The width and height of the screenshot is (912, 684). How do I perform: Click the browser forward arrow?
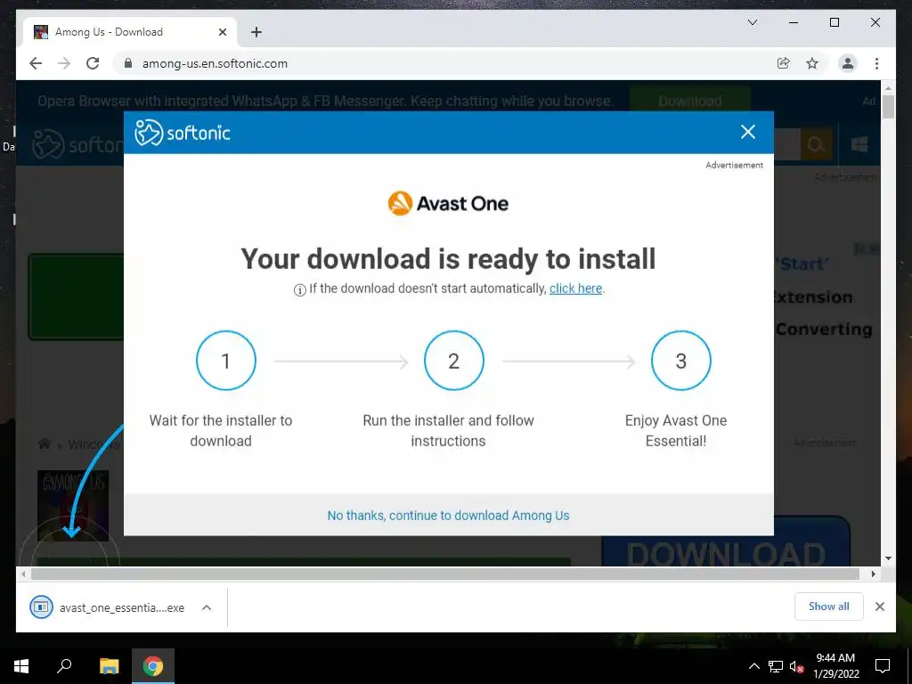coord(64,63)
